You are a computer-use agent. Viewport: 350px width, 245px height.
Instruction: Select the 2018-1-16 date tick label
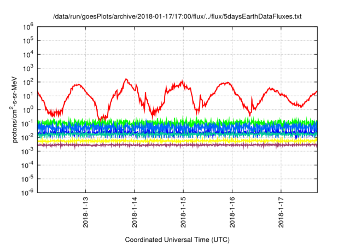coord(232,212)
